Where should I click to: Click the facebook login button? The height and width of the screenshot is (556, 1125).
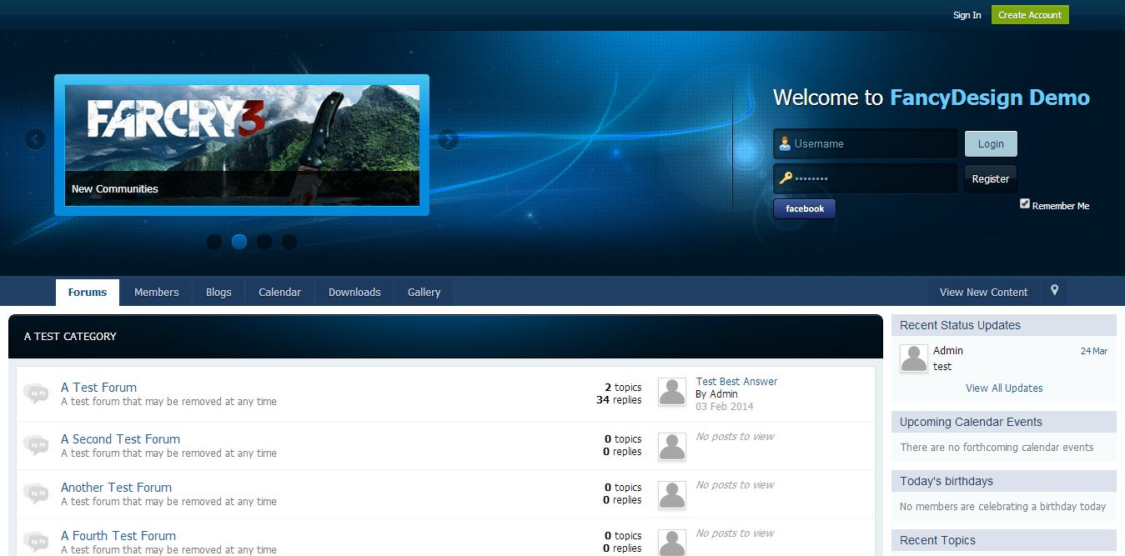click(x=805, y=209)
